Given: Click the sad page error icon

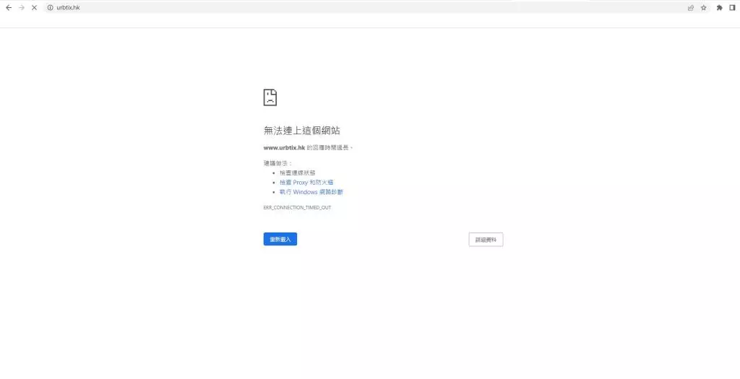Looking at the screenshot, I should 270,97.
